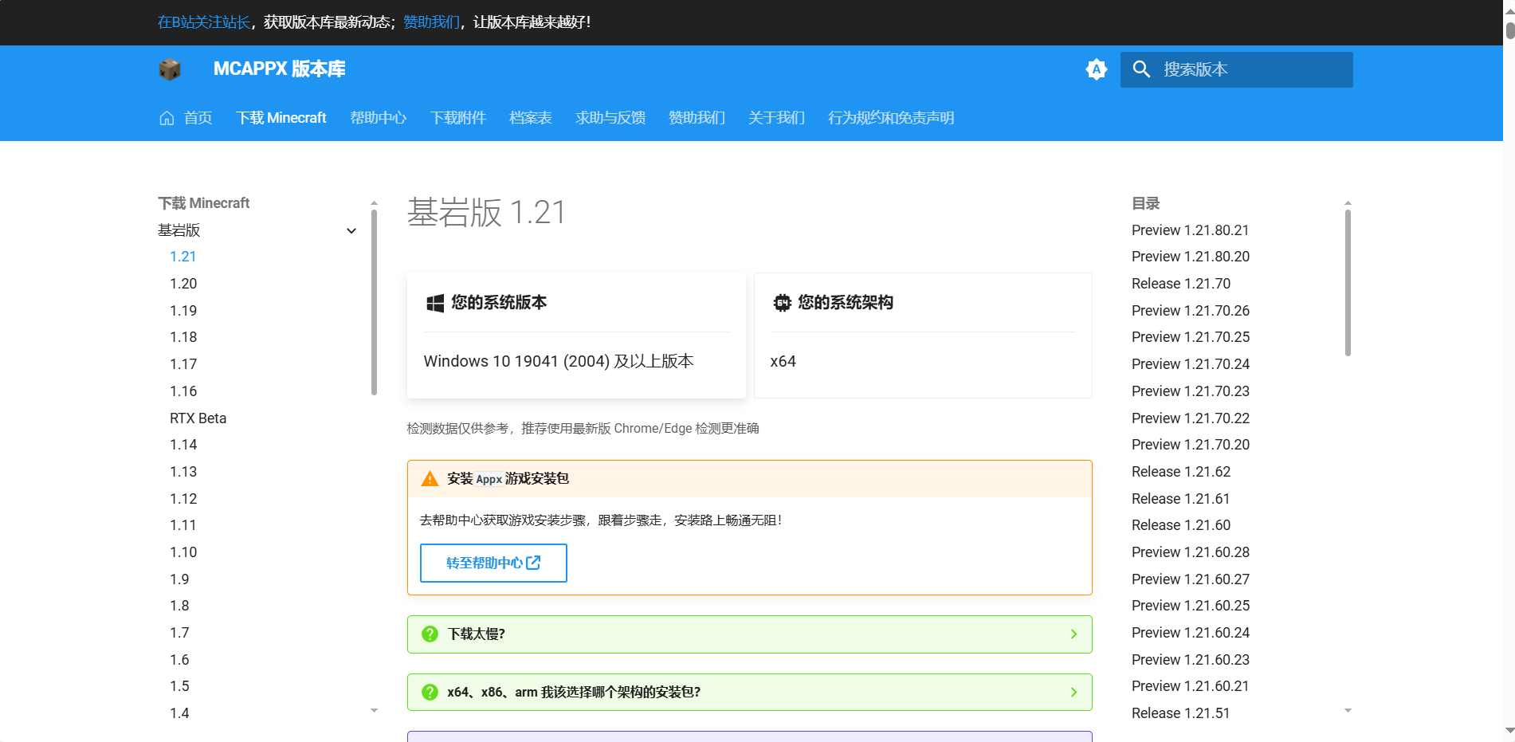Jump to Release 1.21.60 in 目录

tap(1181, 525)
